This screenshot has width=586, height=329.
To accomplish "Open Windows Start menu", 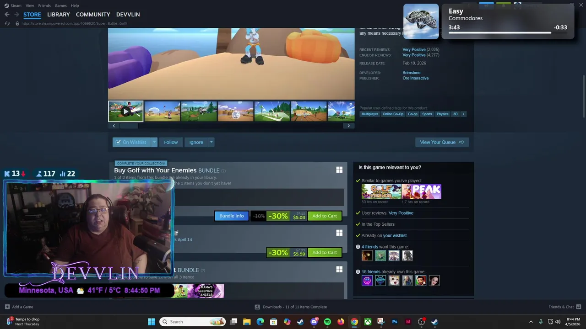I will pos(152,322).
